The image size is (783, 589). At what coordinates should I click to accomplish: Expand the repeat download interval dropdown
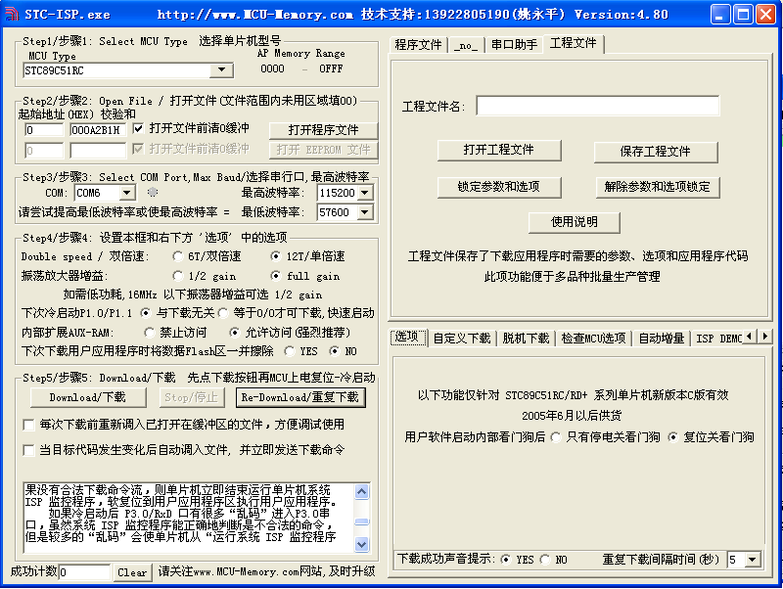point(753,560)
